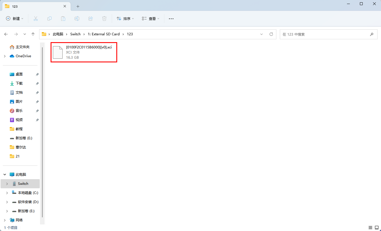The image size is (381, 231).
Task: Open the 排序 sort dropdown
Action: (x=125, y=19)
